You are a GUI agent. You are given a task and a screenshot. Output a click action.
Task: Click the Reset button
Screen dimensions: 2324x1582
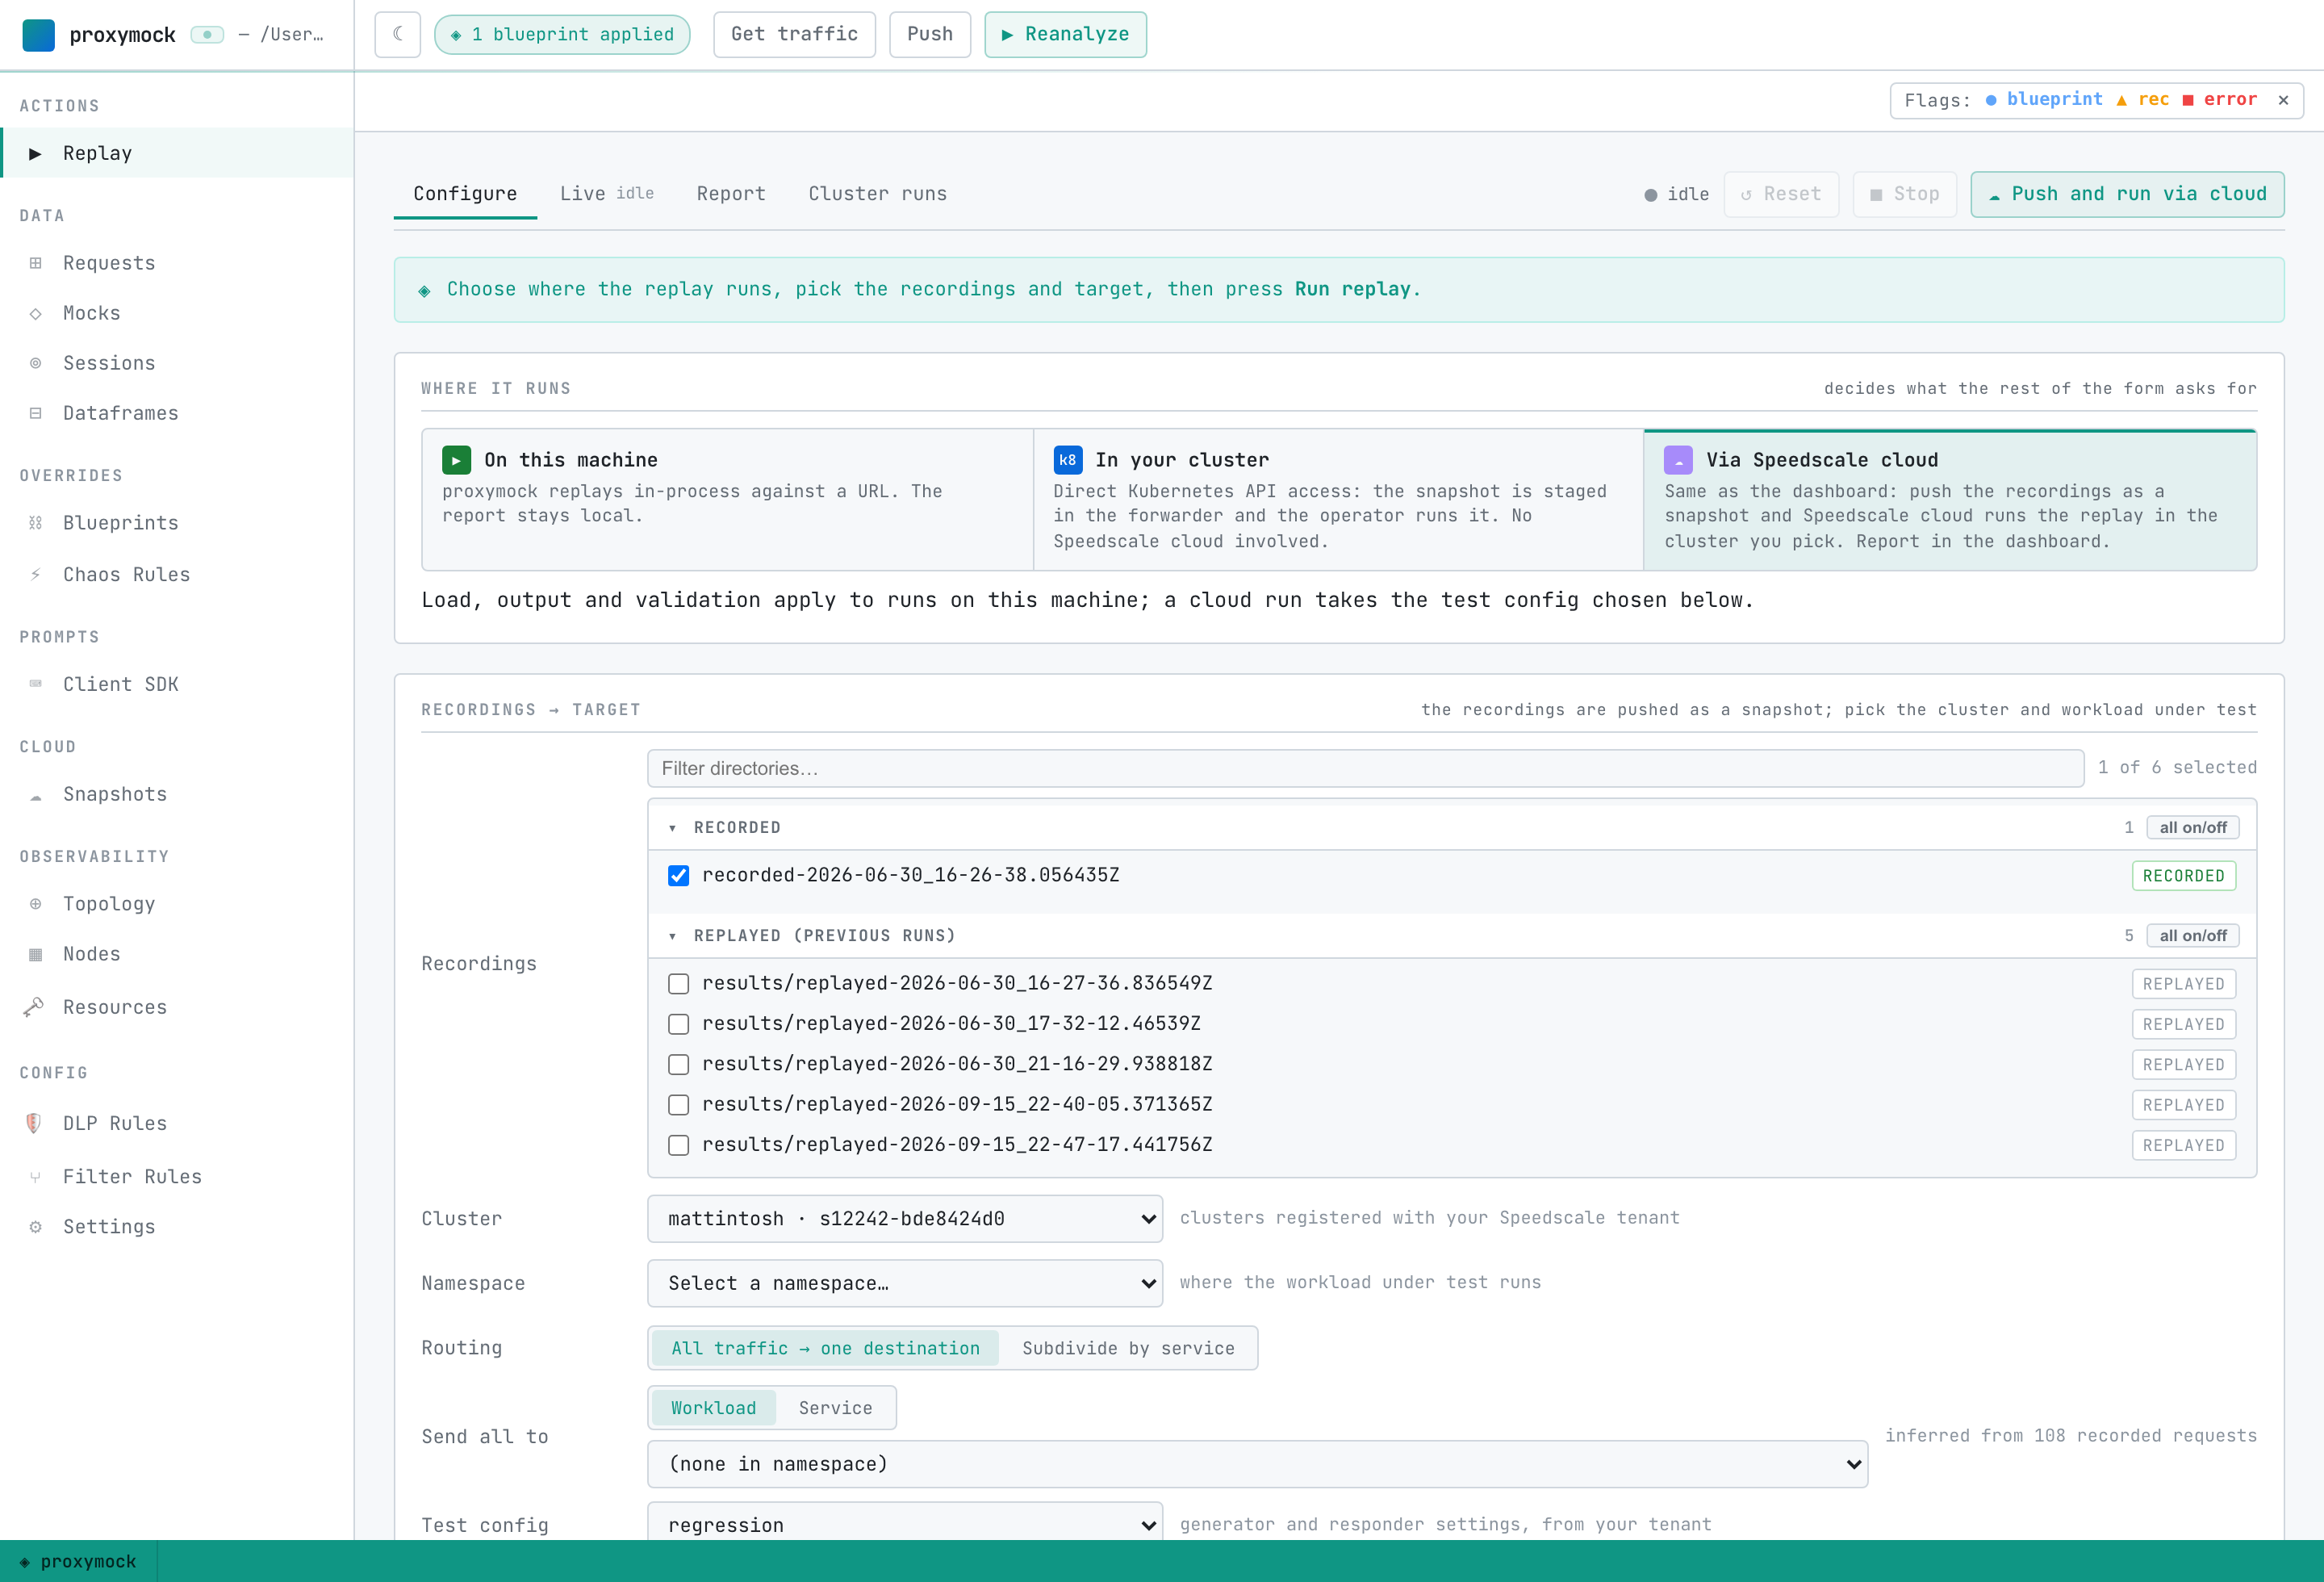[x=1781, y=194]
